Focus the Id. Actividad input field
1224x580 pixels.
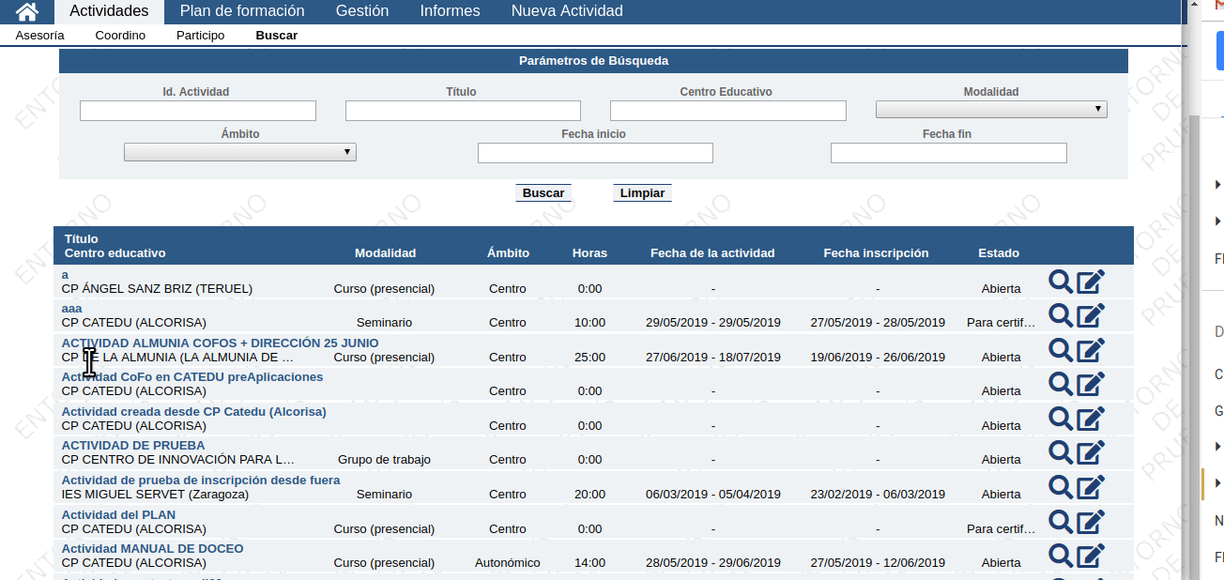pyautogui.click(x=198, y=111)
